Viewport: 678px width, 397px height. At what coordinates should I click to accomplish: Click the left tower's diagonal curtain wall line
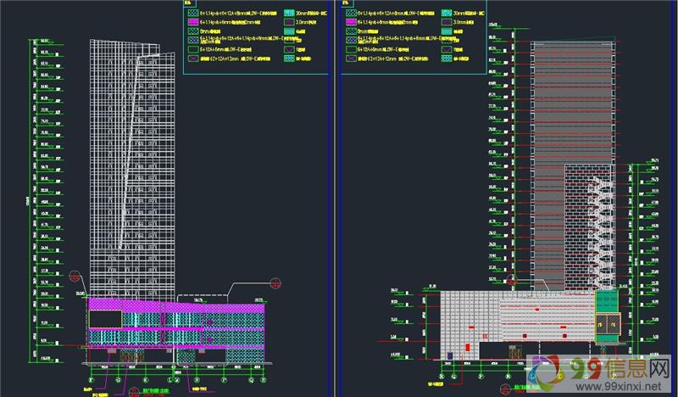(129, 170)
